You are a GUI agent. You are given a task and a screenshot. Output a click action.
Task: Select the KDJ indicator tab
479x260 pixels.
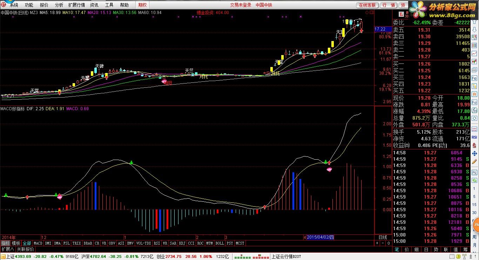[x=182, y=243]
